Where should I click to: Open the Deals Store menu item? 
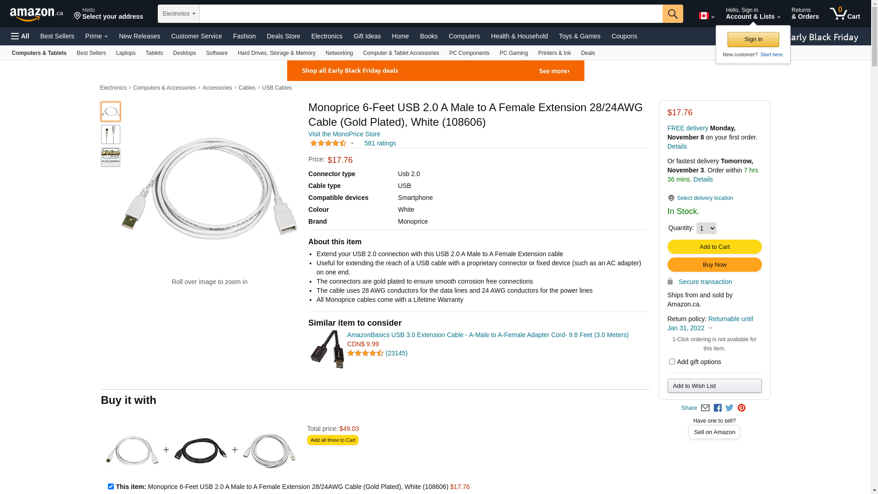(x=283, y=36)
